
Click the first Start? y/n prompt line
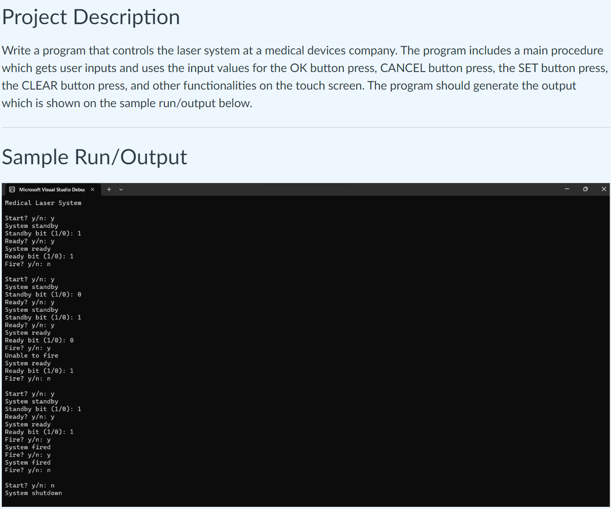pos(29,218)
